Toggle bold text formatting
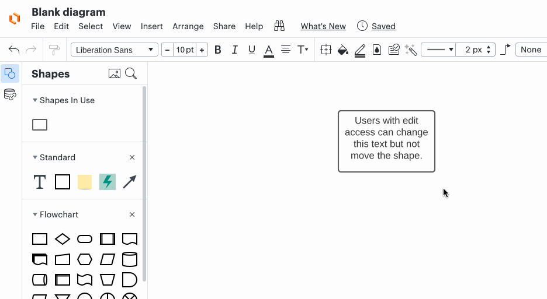Screen dimensions: 547x299 217,50
